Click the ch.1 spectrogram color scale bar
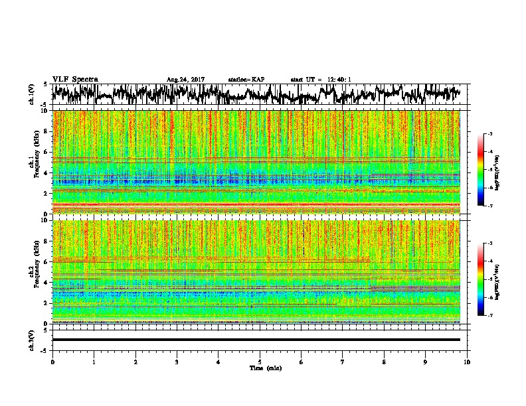The image size is (526, 406). [x=481, y=170]
